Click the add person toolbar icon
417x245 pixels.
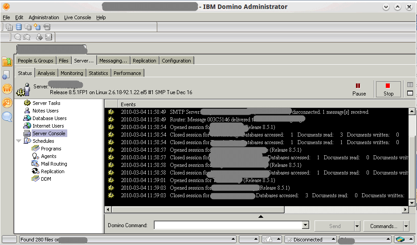coord(39,37)
